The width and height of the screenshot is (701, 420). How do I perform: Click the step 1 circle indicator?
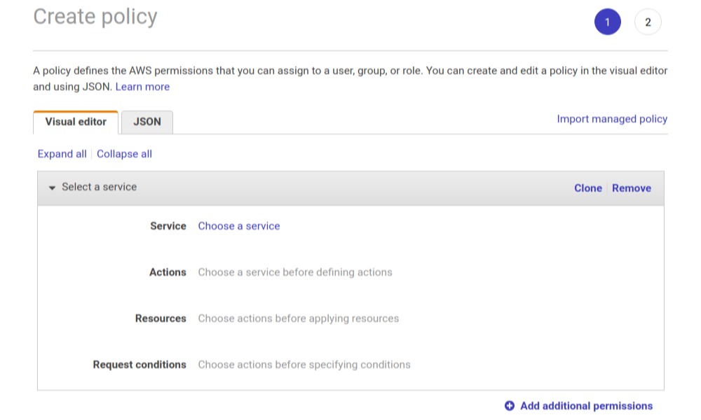pos(607,22)
